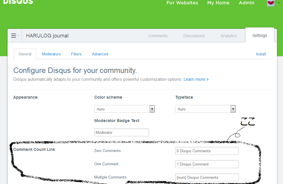Expand the arrow beside the profile avatar
The height and width of the screenshot is (184, 283).
[279, 3]
